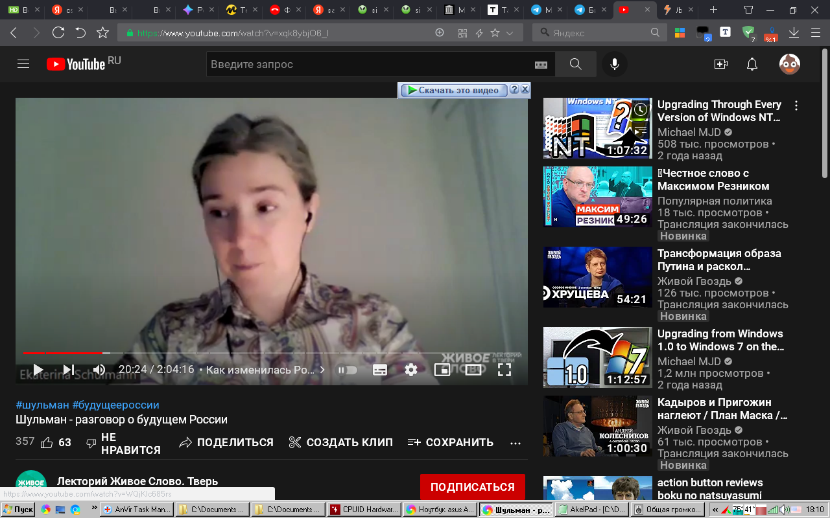Open the #шульман hashtag link
Viewport: 830px width, 518px height.
(x=42, y=405)
